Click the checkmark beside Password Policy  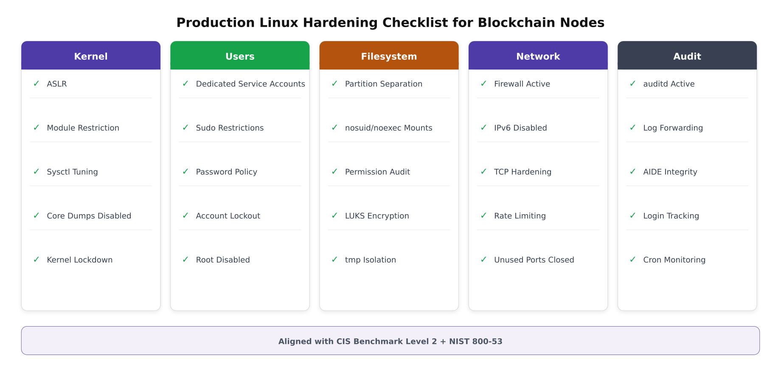(185, 172)
